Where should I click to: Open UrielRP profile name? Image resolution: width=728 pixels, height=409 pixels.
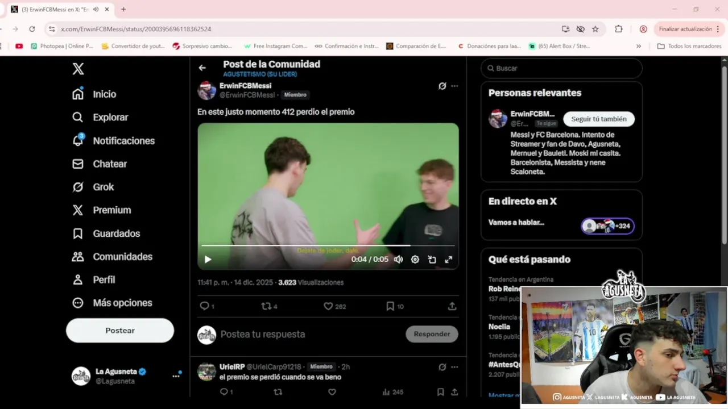tap(232, 367)
